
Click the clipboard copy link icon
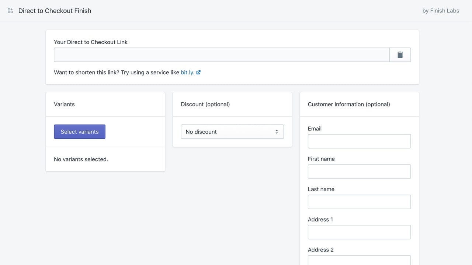click(400, 55)
